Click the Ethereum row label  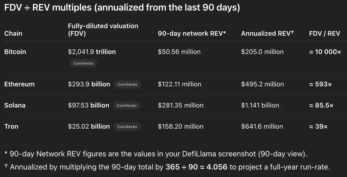(19, 84)
